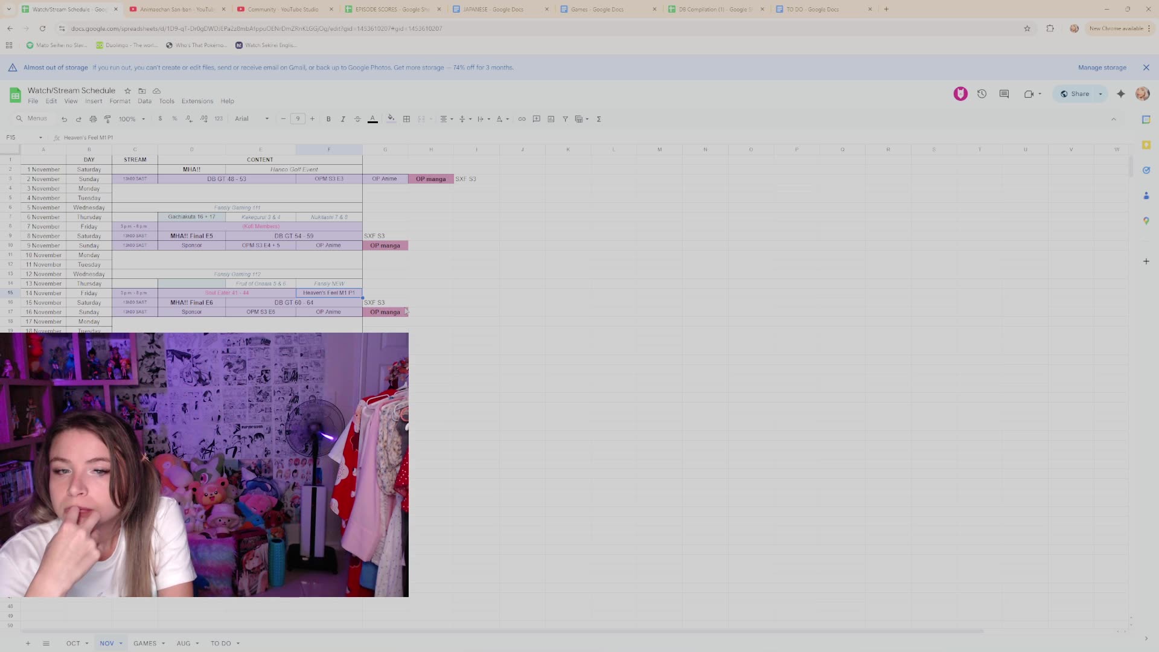
Task: Click the insert link icon
Action: click(522, 119)
